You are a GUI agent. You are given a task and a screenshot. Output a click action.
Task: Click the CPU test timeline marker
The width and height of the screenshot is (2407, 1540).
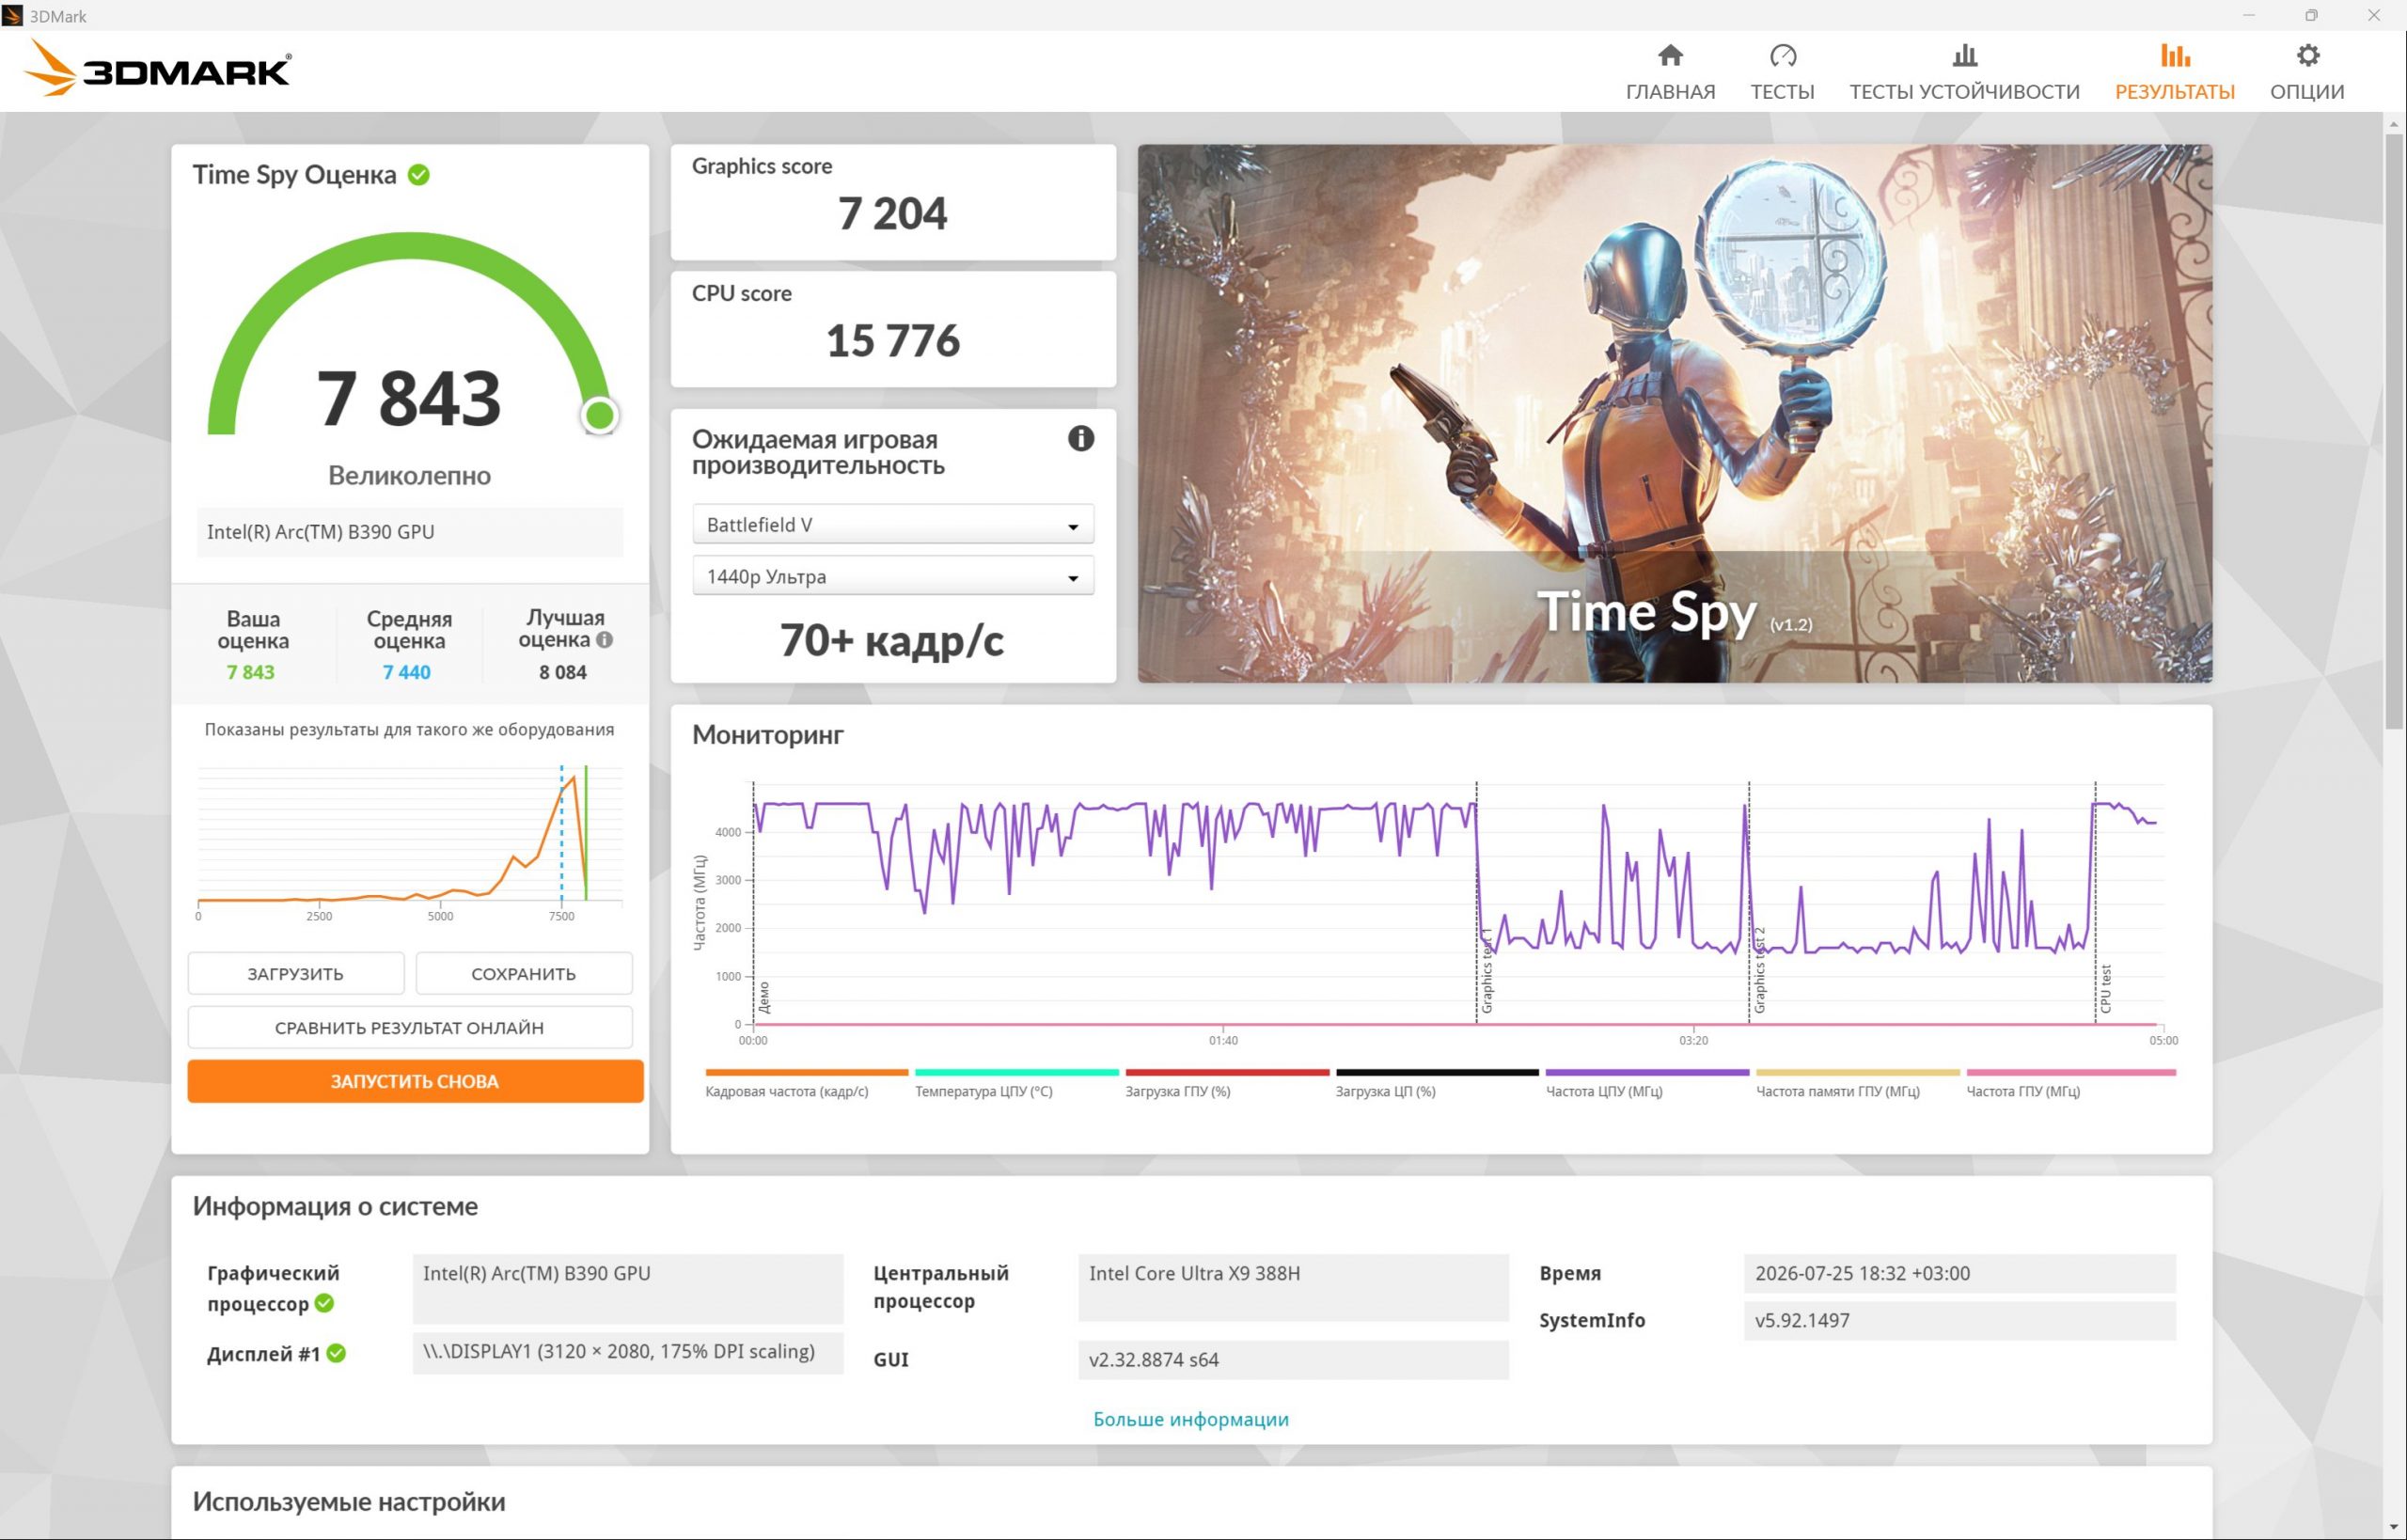[2105, 989]
